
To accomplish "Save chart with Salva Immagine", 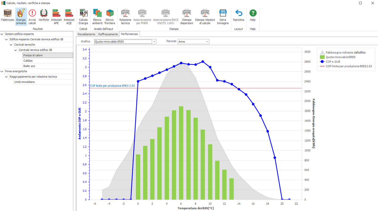I will 223,16.
